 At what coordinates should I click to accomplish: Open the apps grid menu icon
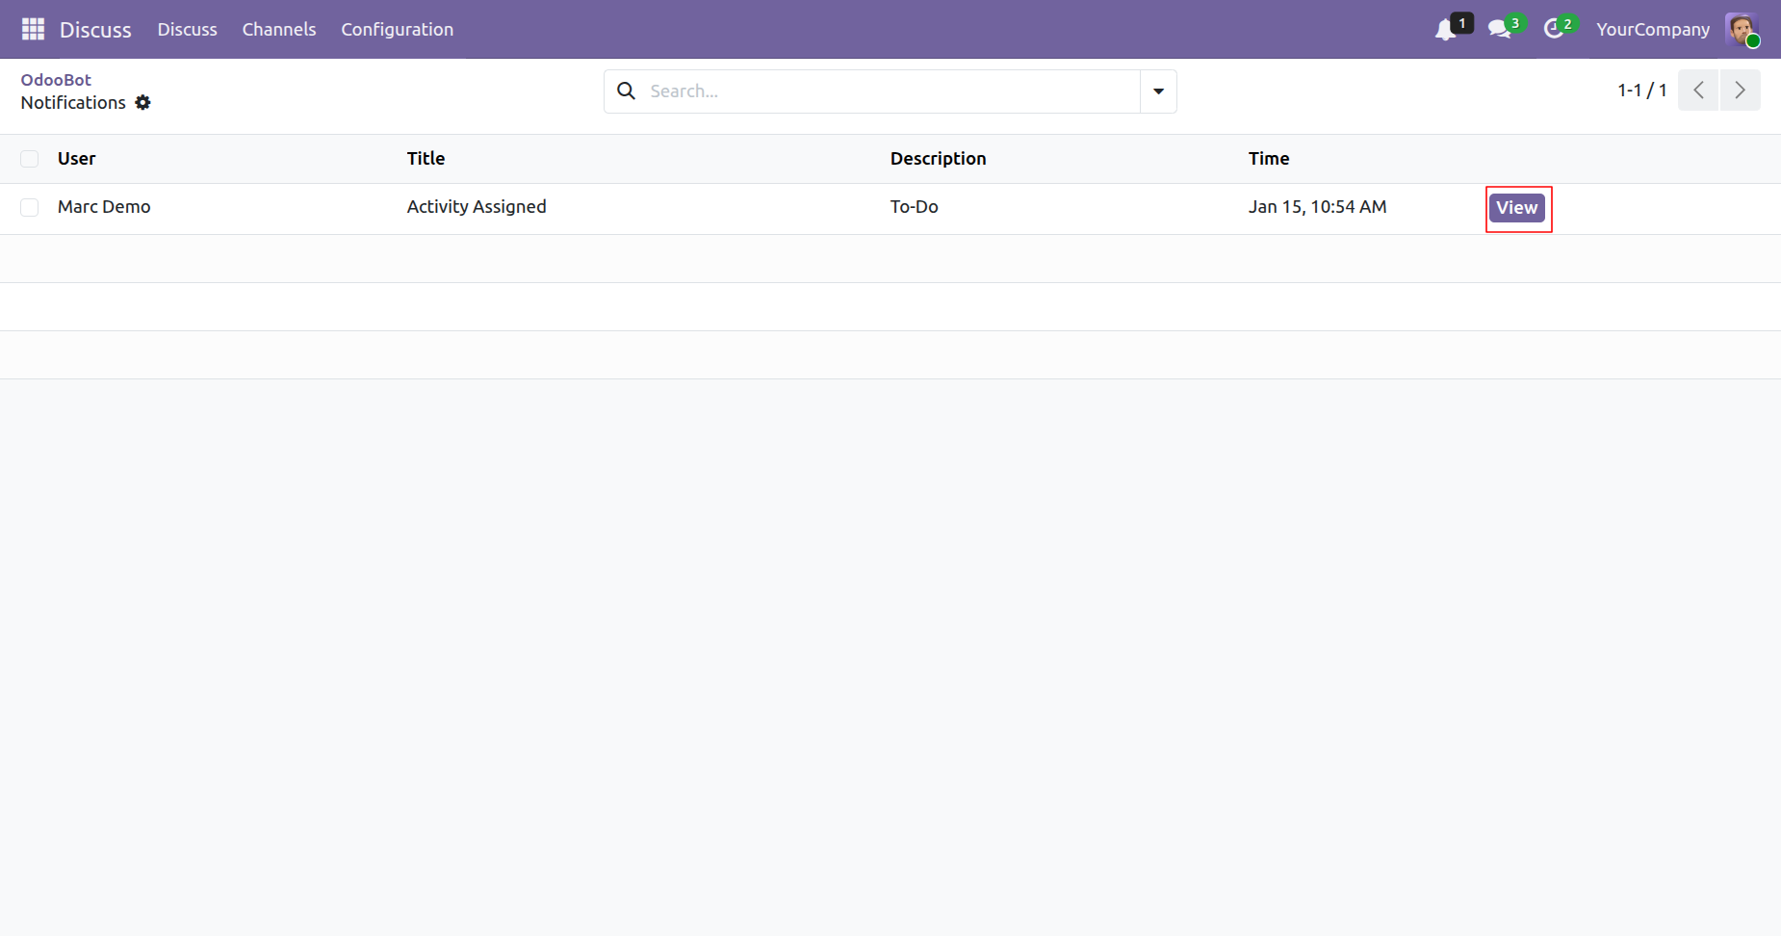(x=33, y=29)
